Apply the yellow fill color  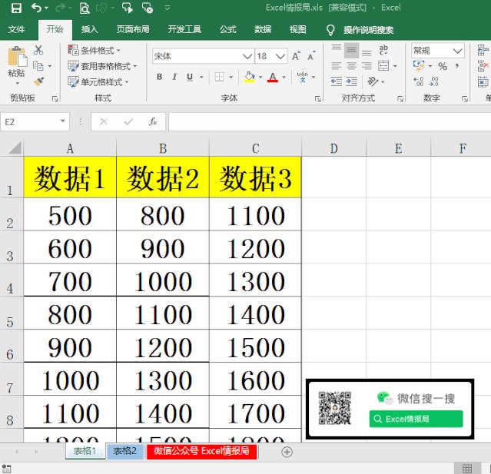pyautogui.click(x=249, y=77)
